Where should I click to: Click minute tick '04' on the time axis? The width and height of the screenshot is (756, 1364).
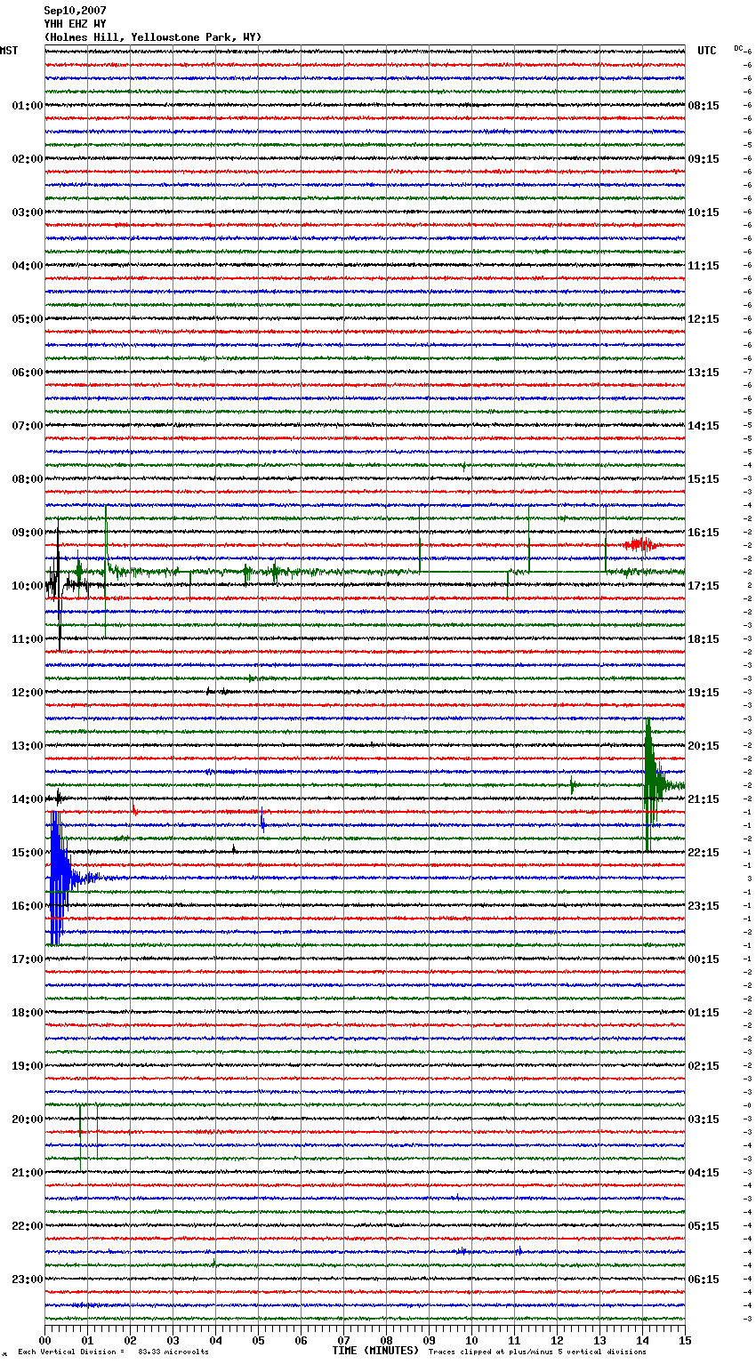pyautogui.click(x=216, y=1340)
